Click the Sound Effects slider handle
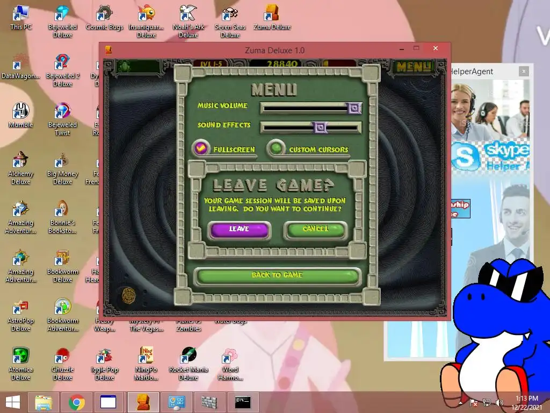 tap(320, 127)
